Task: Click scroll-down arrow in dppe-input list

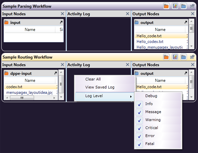Action: [x=61, y=97]
